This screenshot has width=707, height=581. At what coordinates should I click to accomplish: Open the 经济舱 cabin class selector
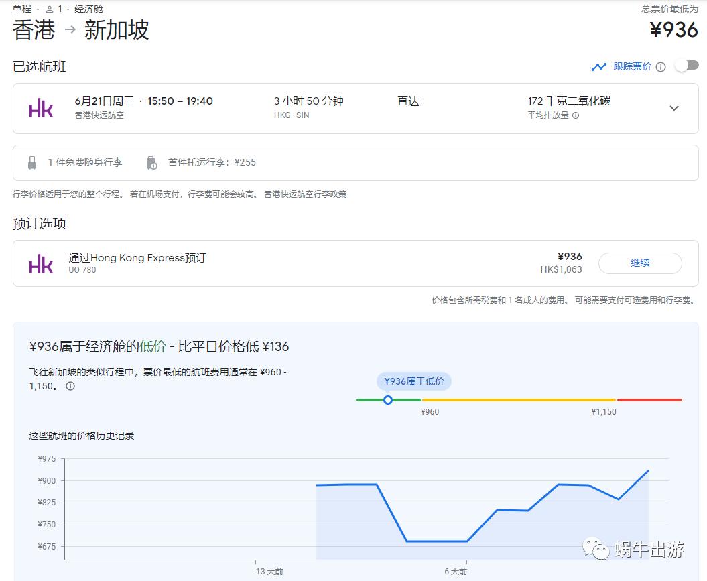coord(88,9)
